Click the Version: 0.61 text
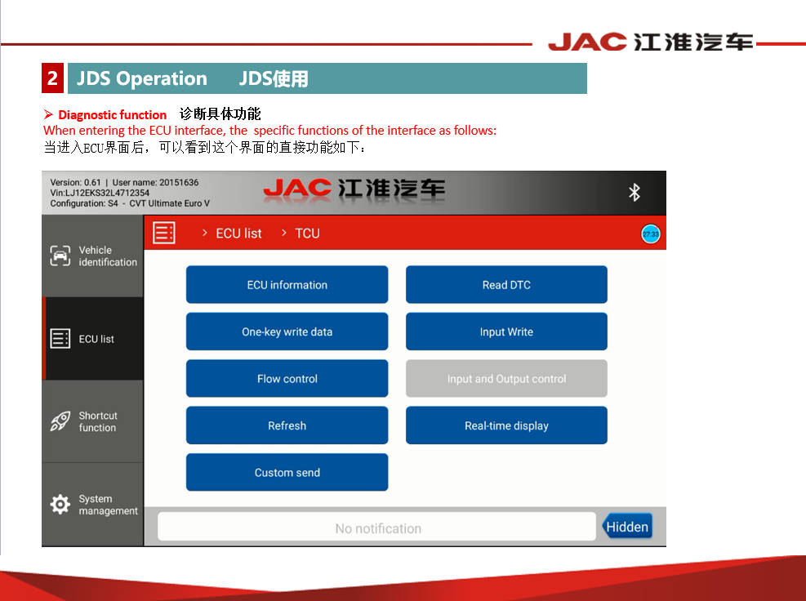The width and height of the screenshot is (806, 601). [x=76, y=183]
